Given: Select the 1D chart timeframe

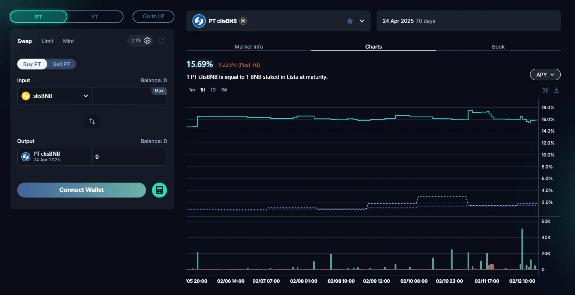Looking at the screenshot, I should [213, 90].
